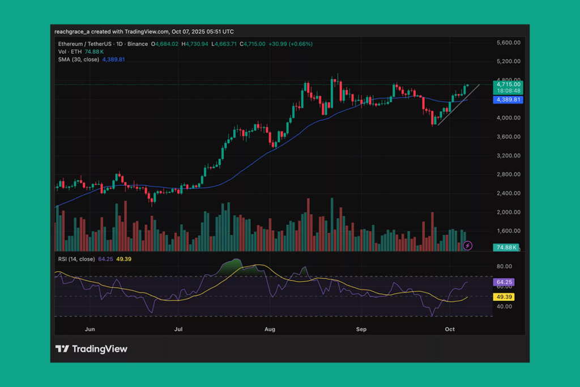Click the purple lightning bolt quick-trade icon
This screenshot has height=387, width=580.
click(467, 246)
